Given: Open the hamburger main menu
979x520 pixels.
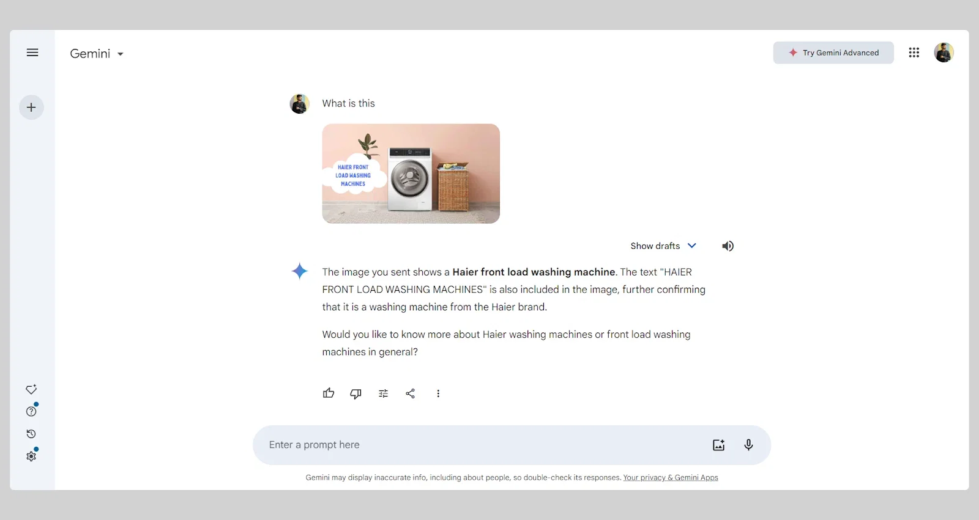Looking at the screenshot, I should (32, 53).
